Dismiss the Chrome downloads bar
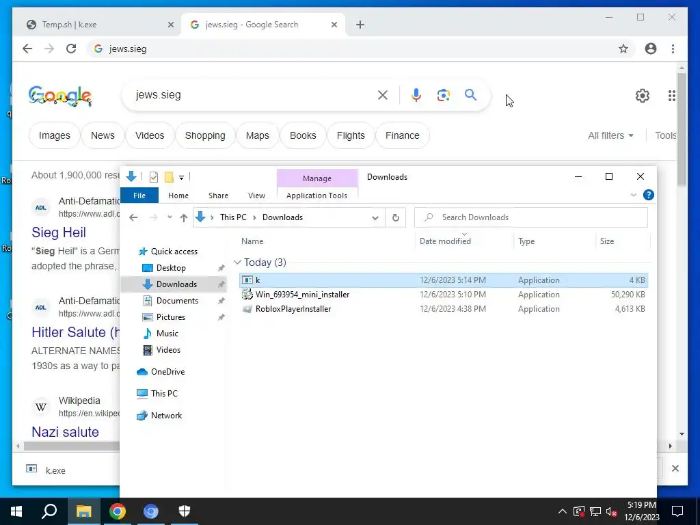 pos(675,468)
